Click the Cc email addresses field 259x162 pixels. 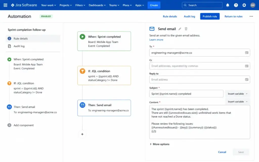200,66
